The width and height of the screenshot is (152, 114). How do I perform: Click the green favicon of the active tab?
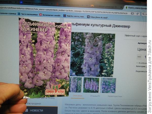tap(126, 8)
